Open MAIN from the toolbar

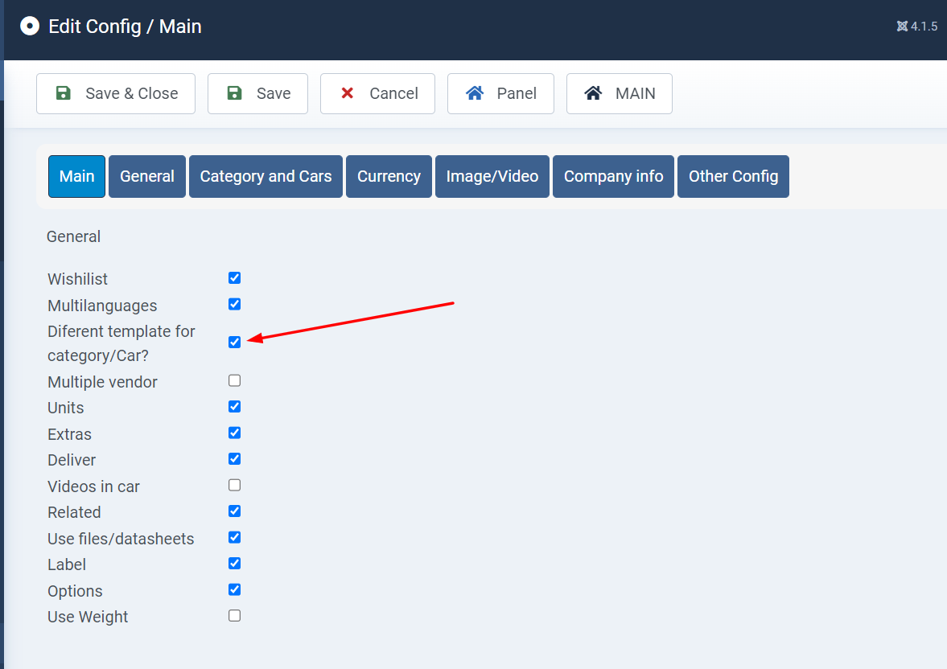coord(619,93)
